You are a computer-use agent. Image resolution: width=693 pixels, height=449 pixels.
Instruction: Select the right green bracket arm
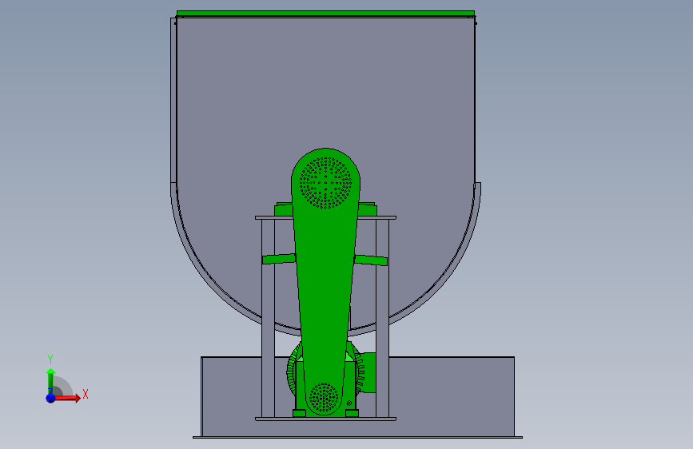(371, 260)
